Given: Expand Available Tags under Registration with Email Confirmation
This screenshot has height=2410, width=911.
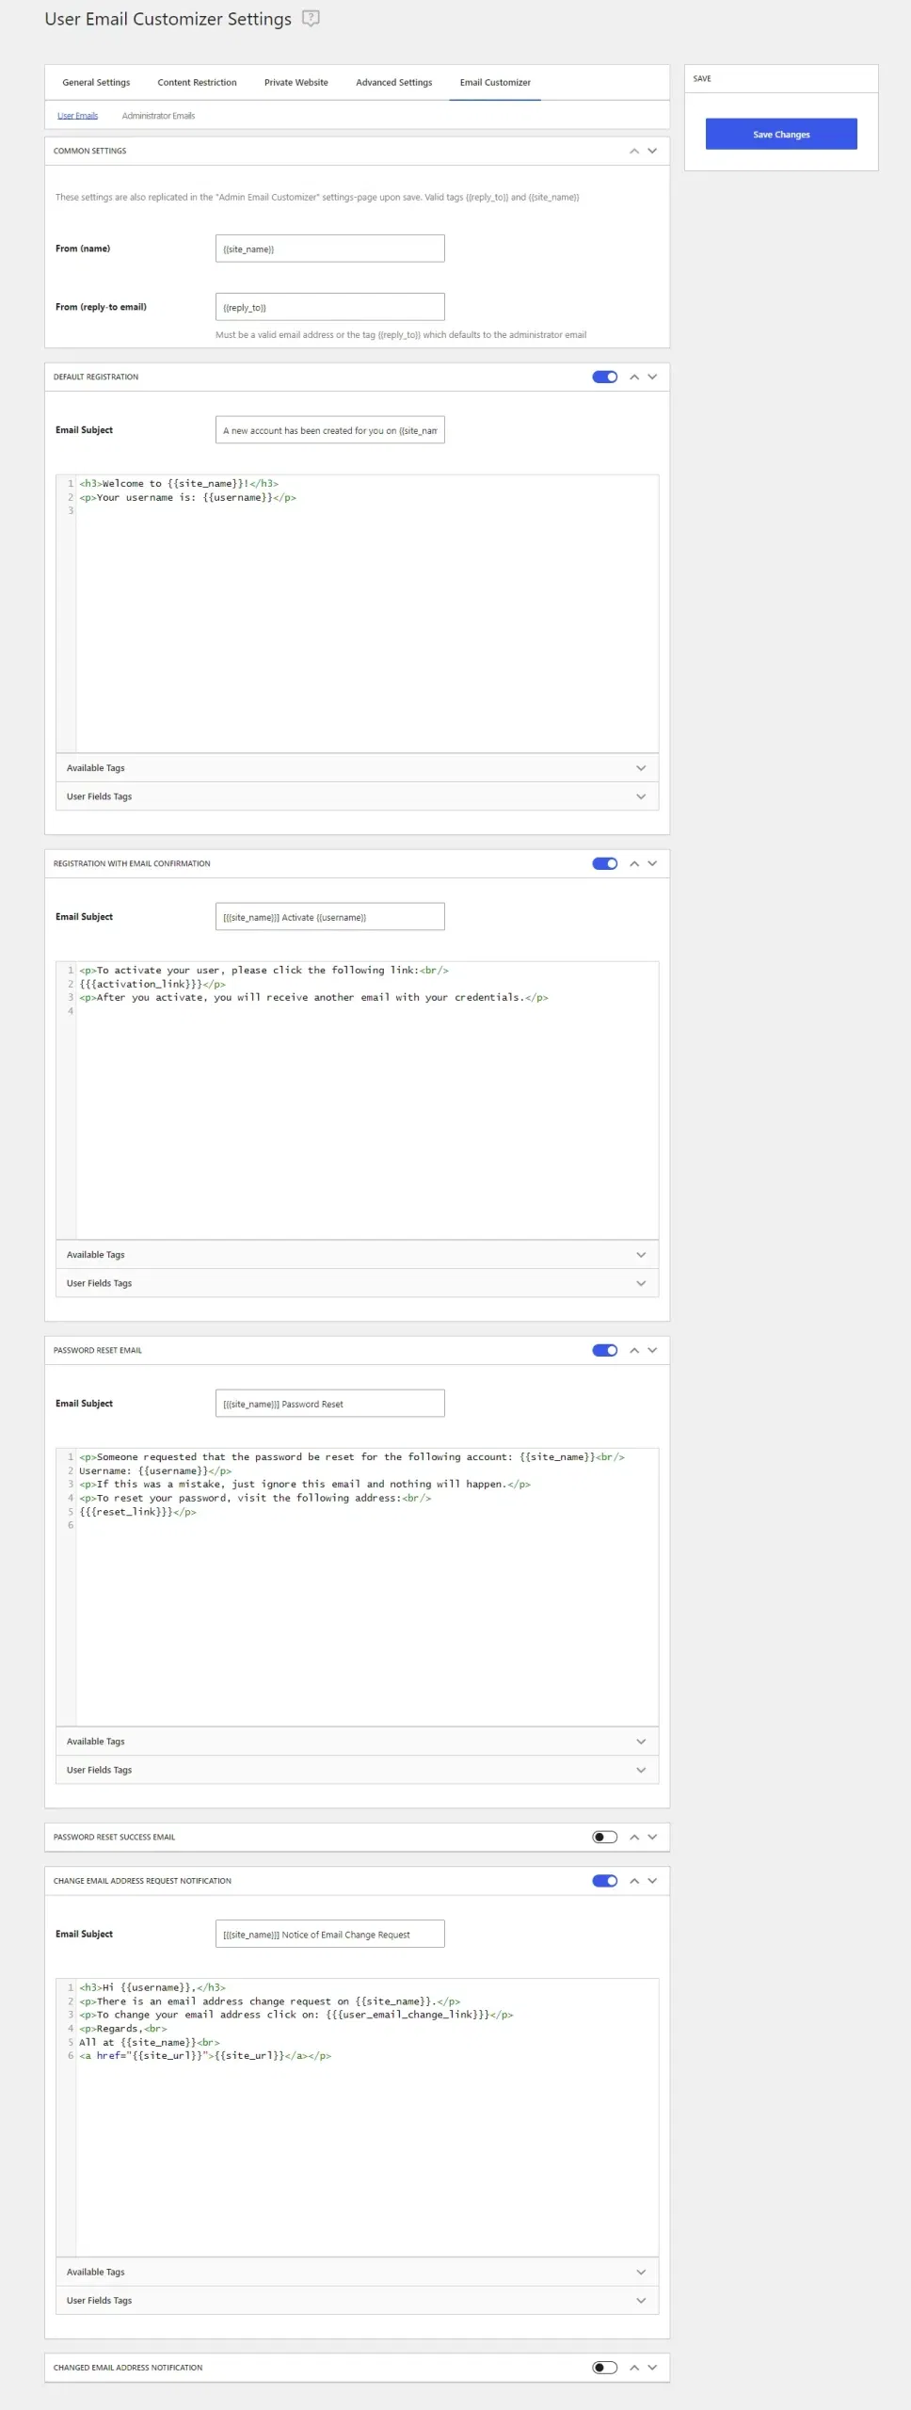Looking at the screenshot, I should pos(357,1255).
